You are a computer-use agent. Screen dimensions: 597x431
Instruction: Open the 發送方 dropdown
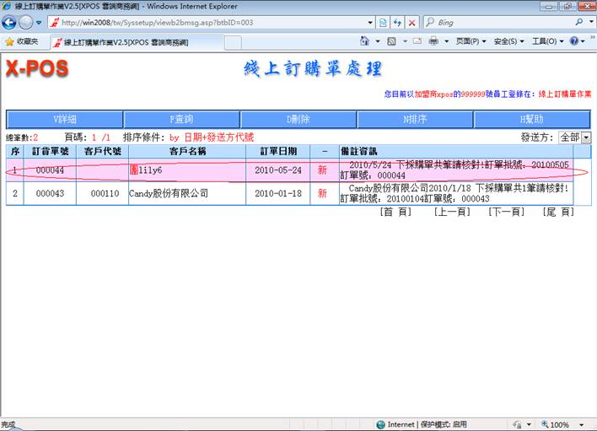point(585,137)
